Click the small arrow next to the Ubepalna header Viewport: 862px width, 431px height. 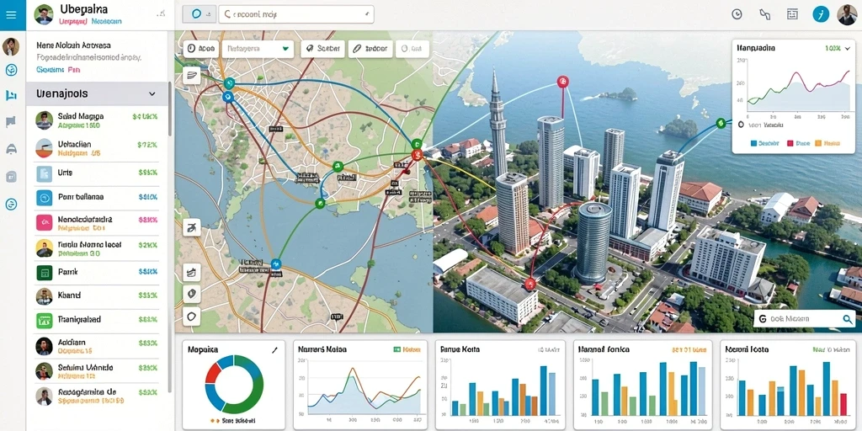(x=161, y=13)
